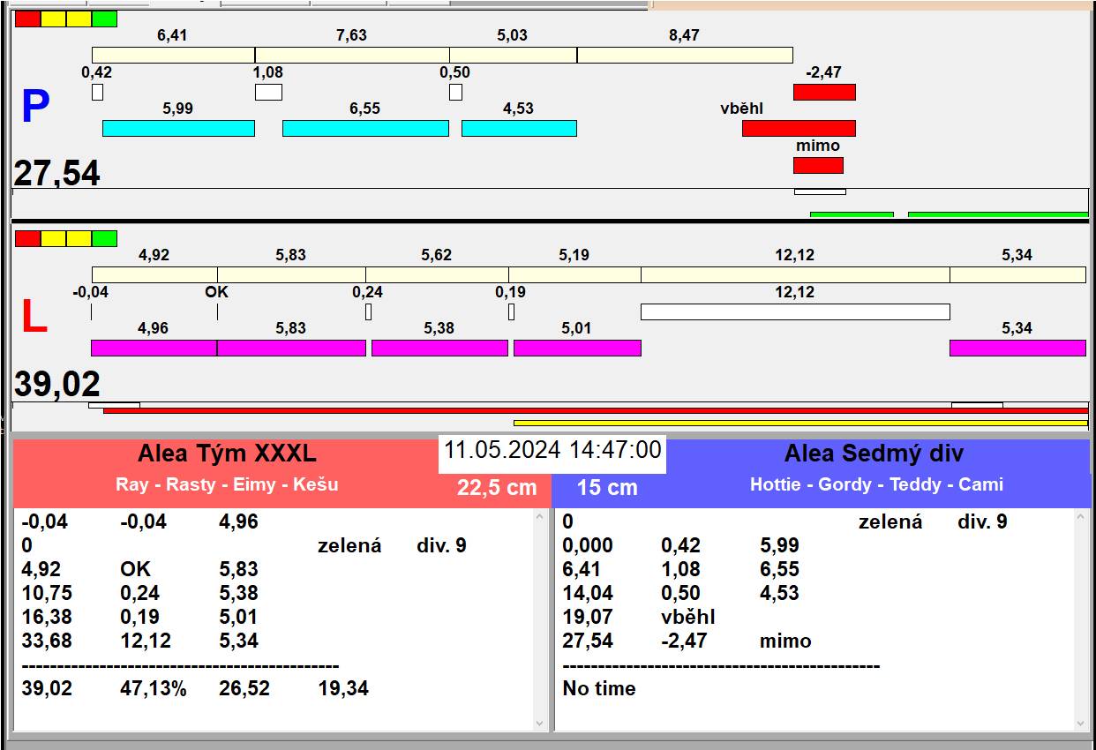Click the 33,68 row value in left results
Image resolution: width=1096 pixels, height=750 pixels.
tap(47, 641)
